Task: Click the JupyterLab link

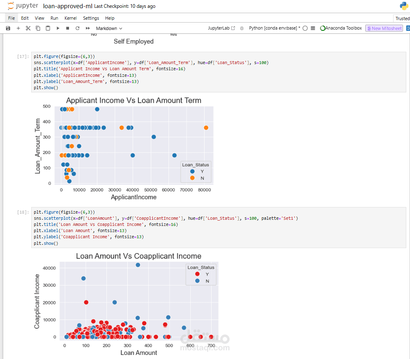Action: click(221, 28)
